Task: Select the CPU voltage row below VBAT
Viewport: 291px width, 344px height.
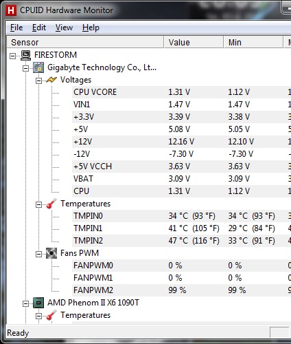Action: click(x=181, y=191)
